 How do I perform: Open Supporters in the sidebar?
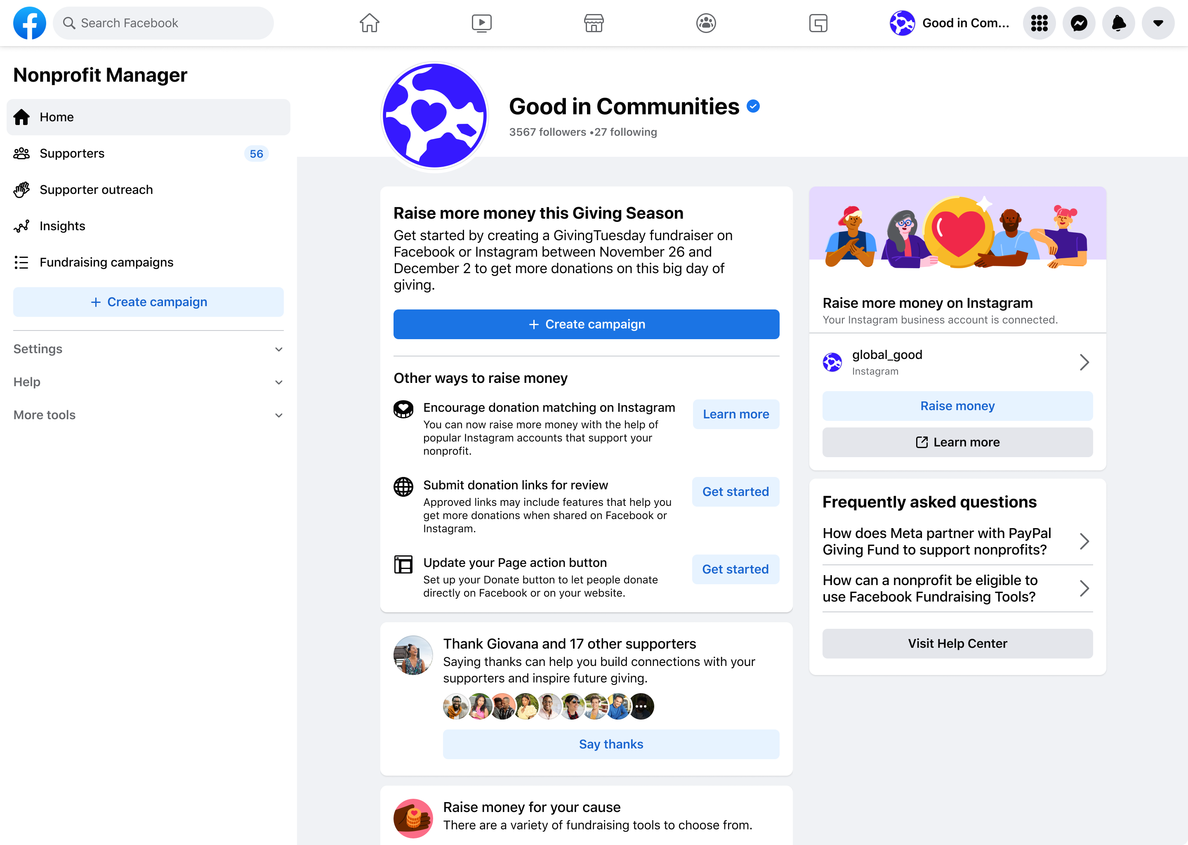click(x=148, y=153)
